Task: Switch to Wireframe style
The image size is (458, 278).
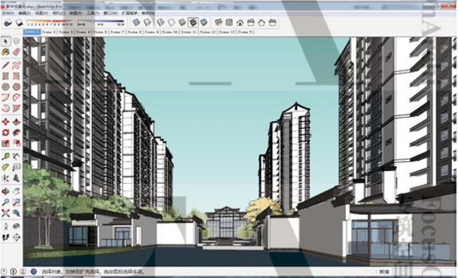Action: click(160, 23)
